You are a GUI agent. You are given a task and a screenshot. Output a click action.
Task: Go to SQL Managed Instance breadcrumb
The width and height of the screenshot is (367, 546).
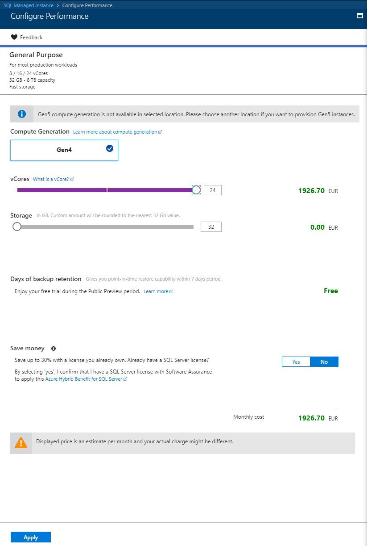[29, 5]
